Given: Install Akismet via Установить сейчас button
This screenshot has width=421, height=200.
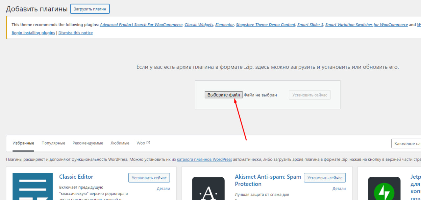Looking at the screenshot, I should click(325, 178).
